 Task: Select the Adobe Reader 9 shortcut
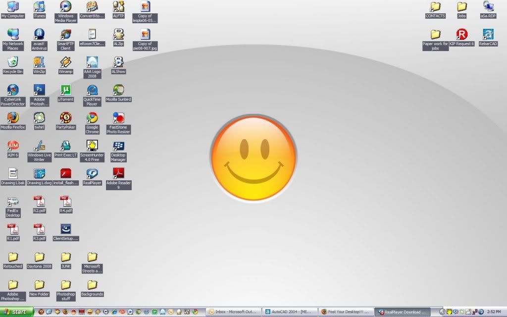(118, 179)
